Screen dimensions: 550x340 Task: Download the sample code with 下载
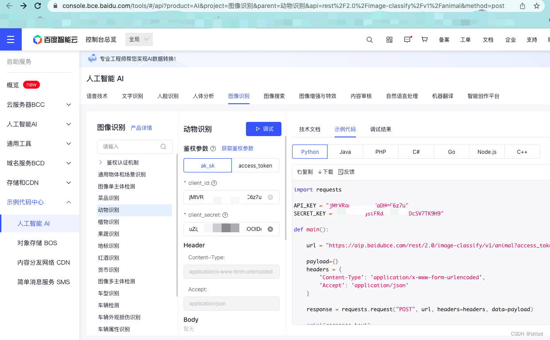pyautogui.click(x=325, y=172)
